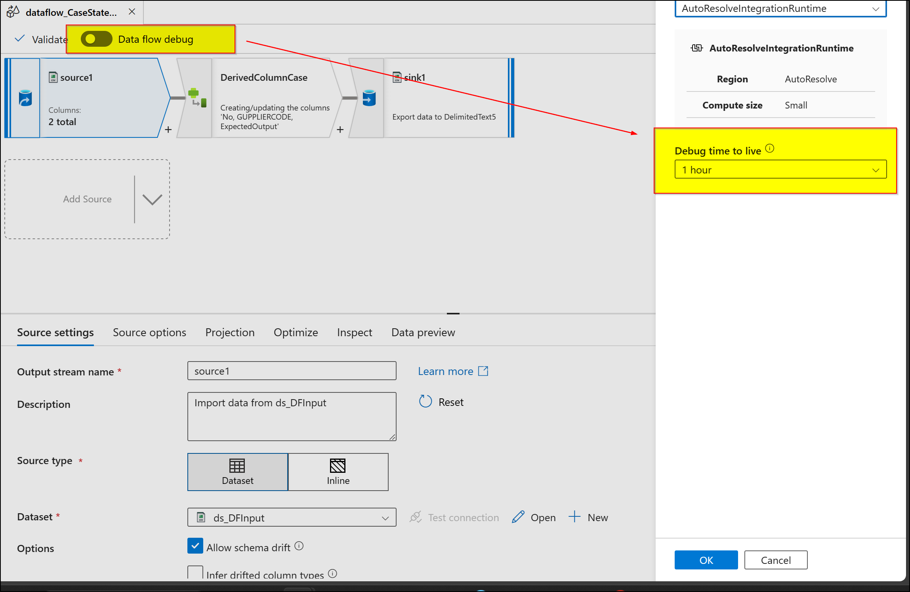910x592 pixels.
Task: Select Dataset as the source type
Action: click(238, 472)
